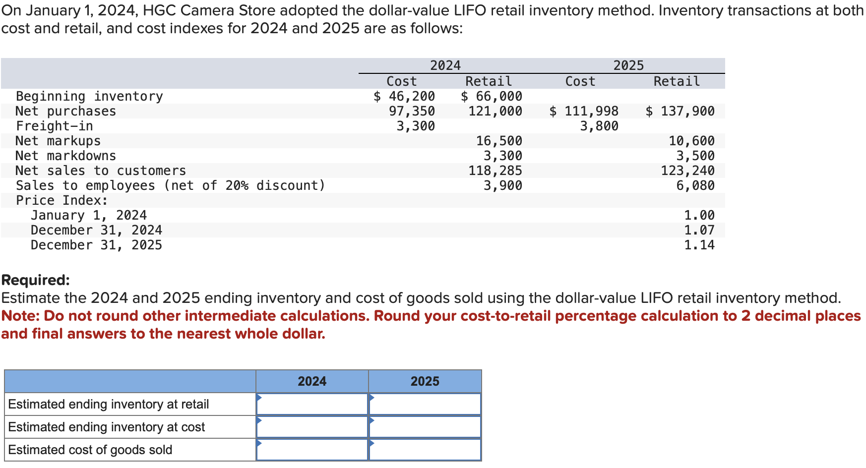Click the 2024 ending inventory at cost field

(x=312, y=427)
